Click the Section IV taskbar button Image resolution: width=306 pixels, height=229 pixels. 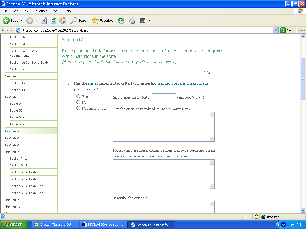(151, 225)
